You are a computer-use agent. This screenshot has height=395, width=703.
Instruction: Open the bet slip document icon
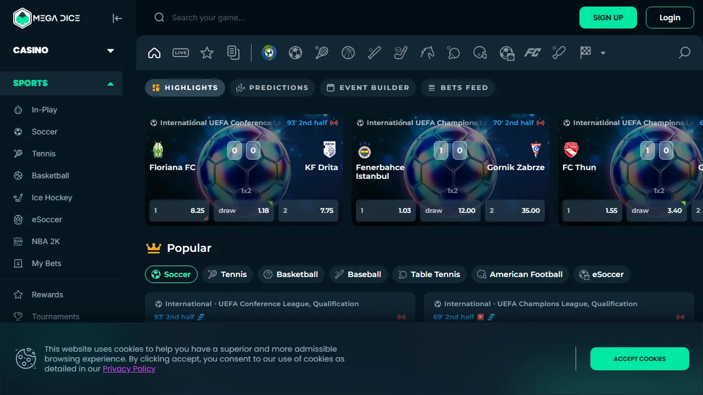pyautogui.click(x=233, y=53)
